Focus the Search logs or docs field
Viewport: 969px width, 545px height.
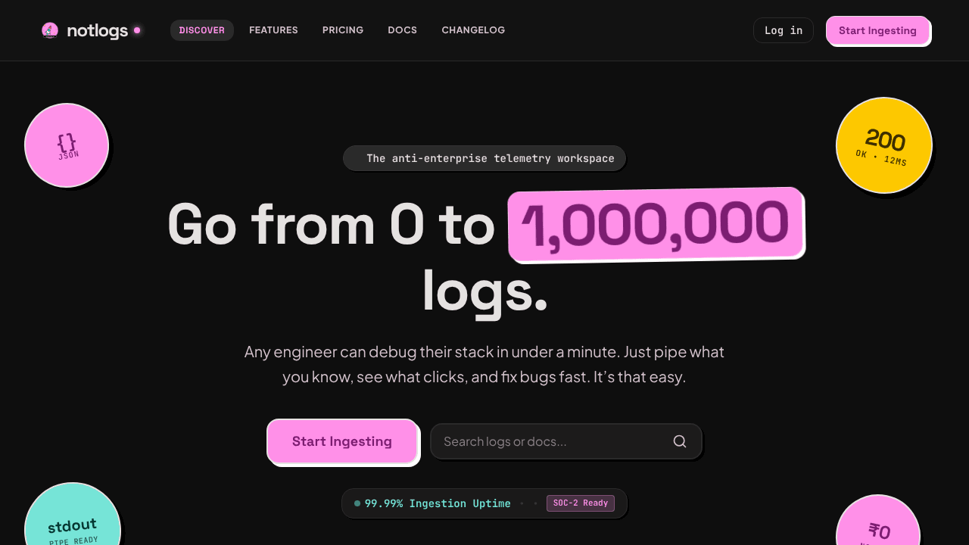pos(566,441)
